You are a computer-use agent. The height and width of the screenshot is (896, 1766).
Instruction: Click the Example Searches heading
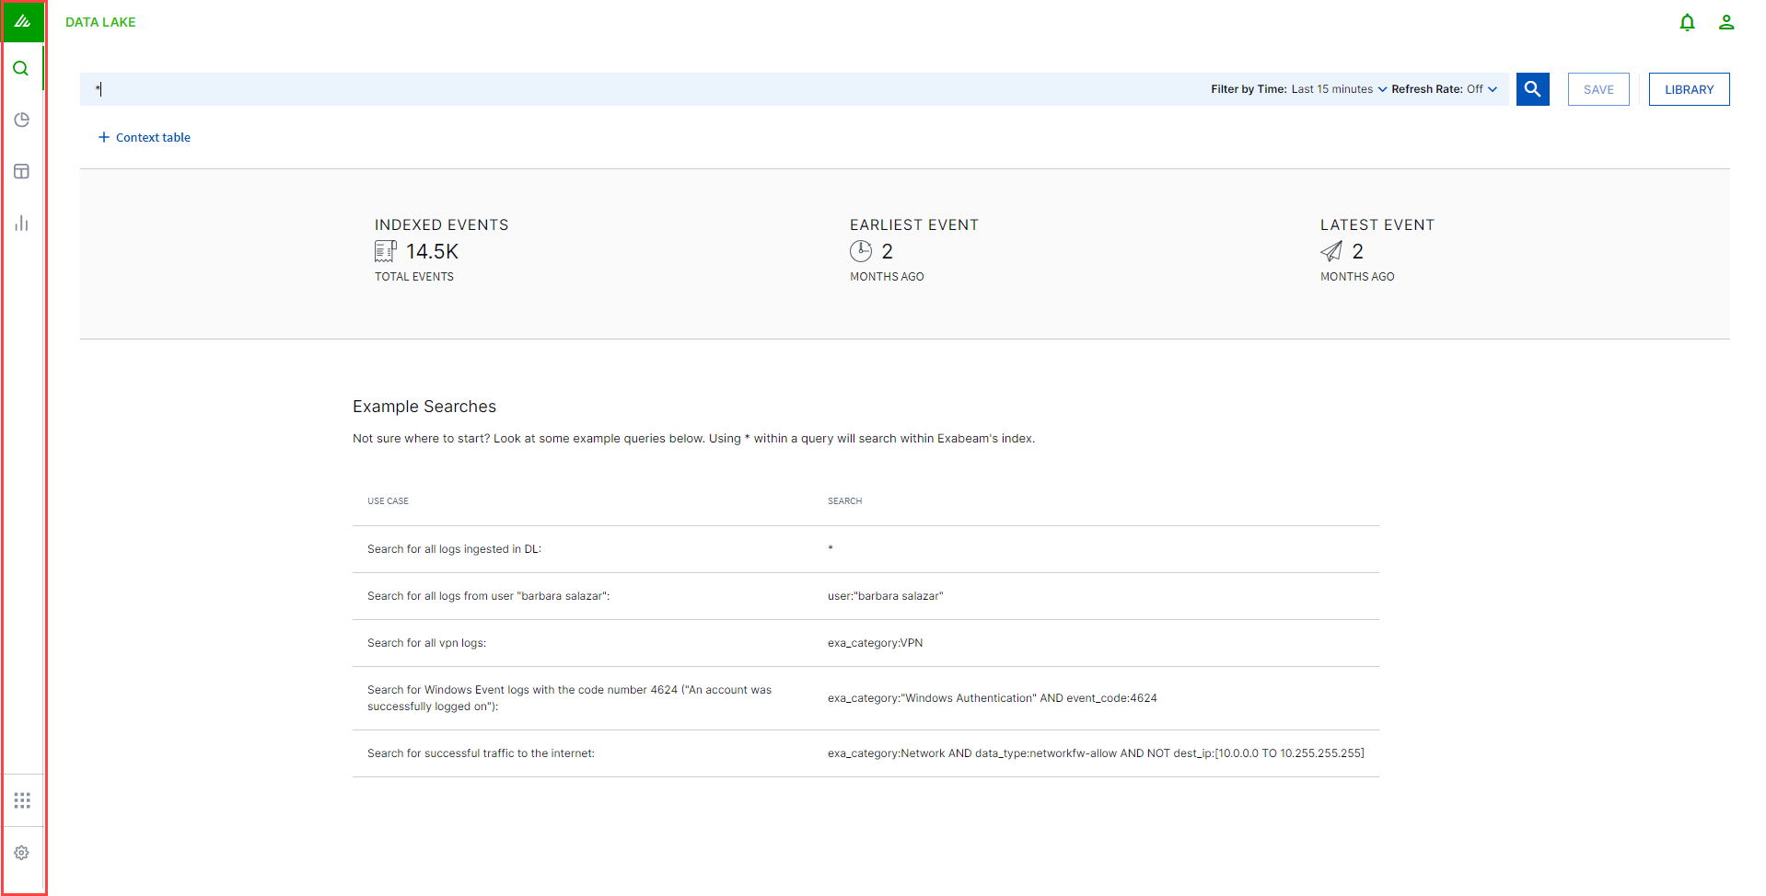click(x=424, y=407)
